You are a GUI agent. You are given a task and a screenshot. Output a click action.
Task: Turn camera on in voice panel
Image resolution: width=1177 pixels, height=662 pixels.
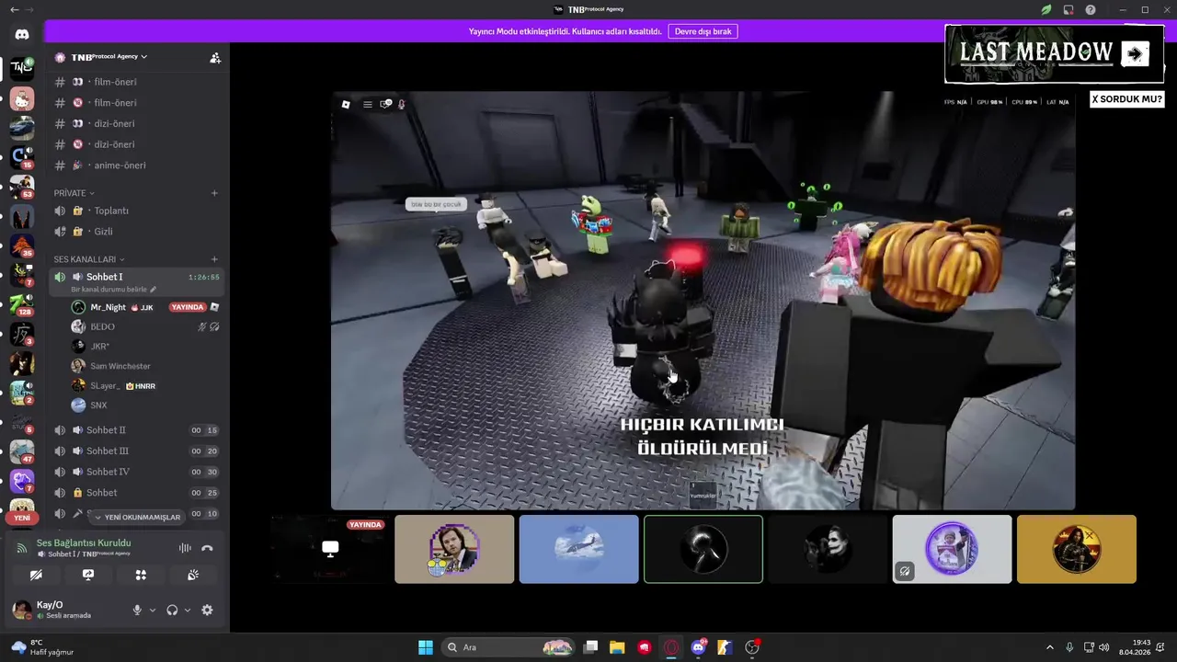click(x=36, y=575)
